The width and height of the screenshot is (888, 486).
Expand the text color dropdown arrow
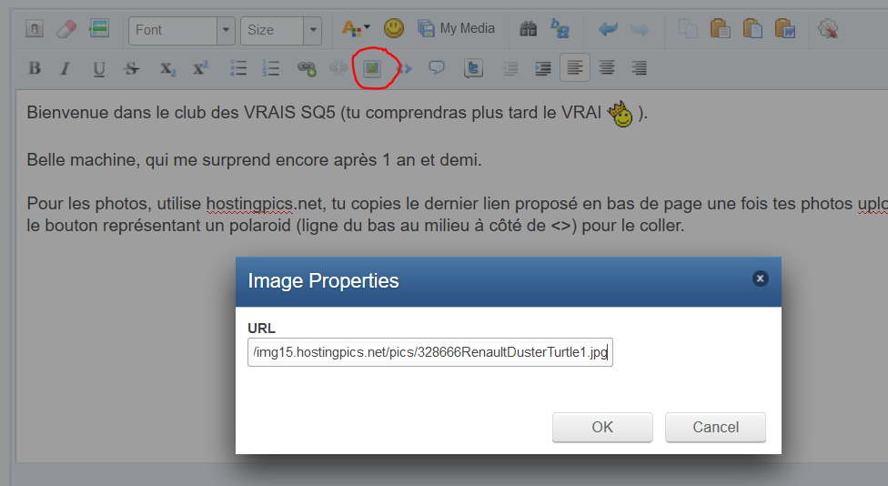pyautogui.click(x=367, y=28)
